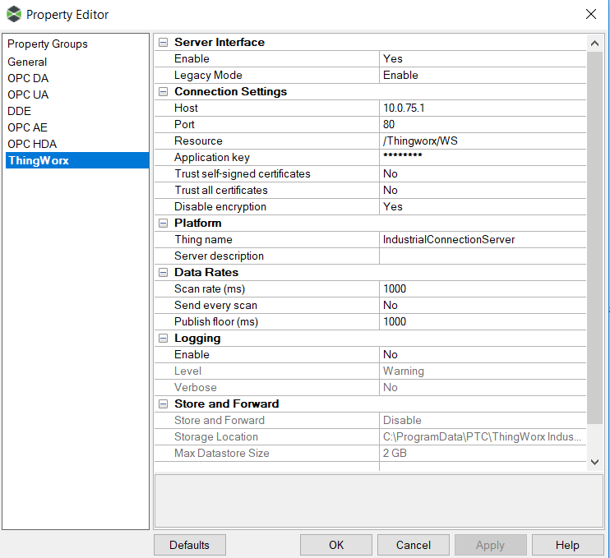Click the Scan rate value 1000
Viewport: 610px width, 558px height.
483,289
